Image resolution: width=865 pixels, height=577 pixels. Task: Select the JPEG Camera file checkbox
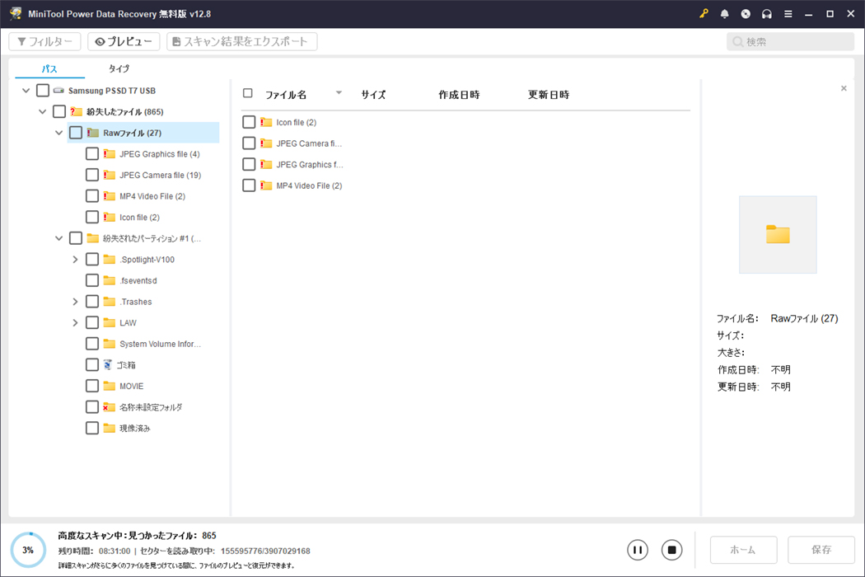pyautogui.click(x=91, y=174)
